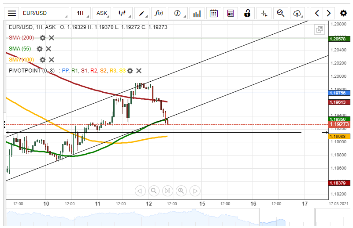Zoom in using bottom plus magnifier
This screenshot has width=353, height=228.
click(181, 191)
